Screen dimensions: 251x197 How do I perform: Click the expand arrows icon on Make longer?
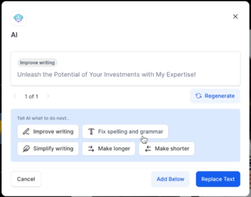[x=91, y=148]
